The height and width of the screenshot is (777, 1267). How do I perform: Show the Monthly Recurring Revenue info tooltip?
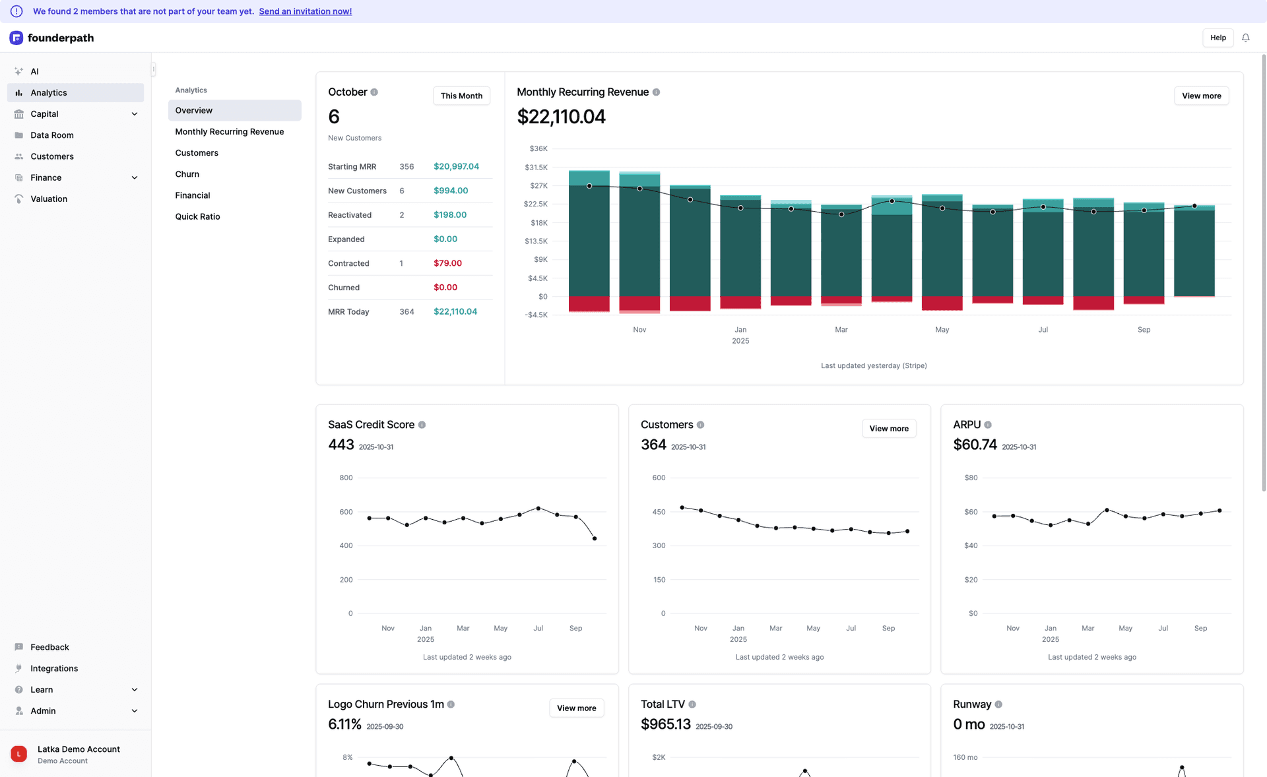[x=657, y=92]
